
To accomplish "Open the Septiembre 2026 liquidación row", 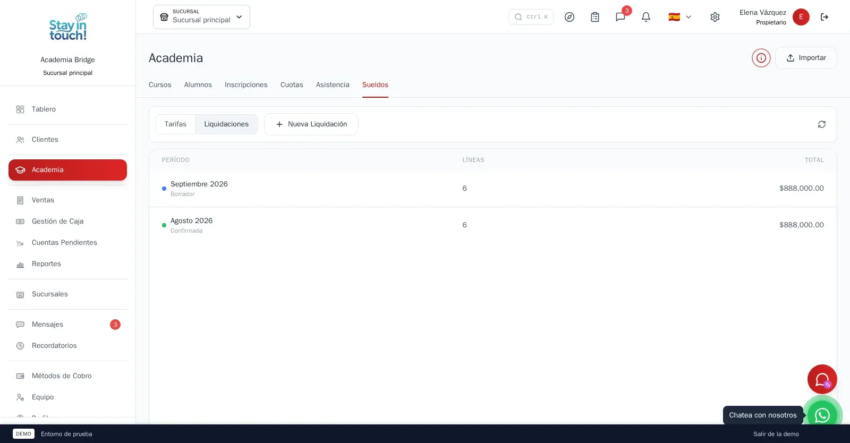I will [x=493, y=189].
